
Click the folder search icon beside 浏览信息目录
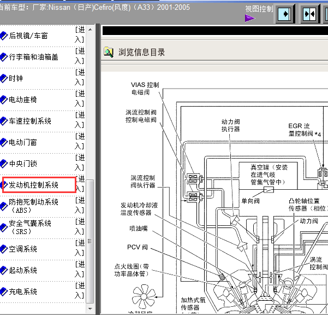tap(109, 52)
